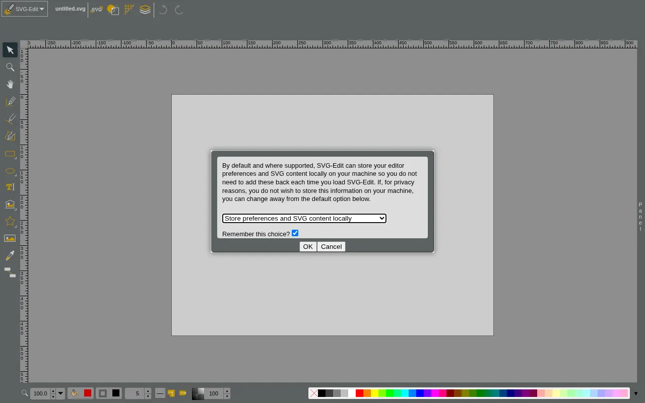The image size is (645, 403).
Task: Click OK in the storage dialog
Action: click(x=308, y=246)
